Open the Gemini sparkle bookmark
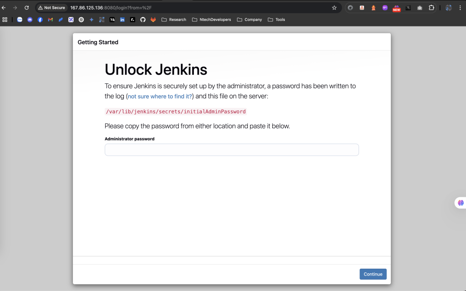Viewport: 466px width, 291px height. (91, 20)
